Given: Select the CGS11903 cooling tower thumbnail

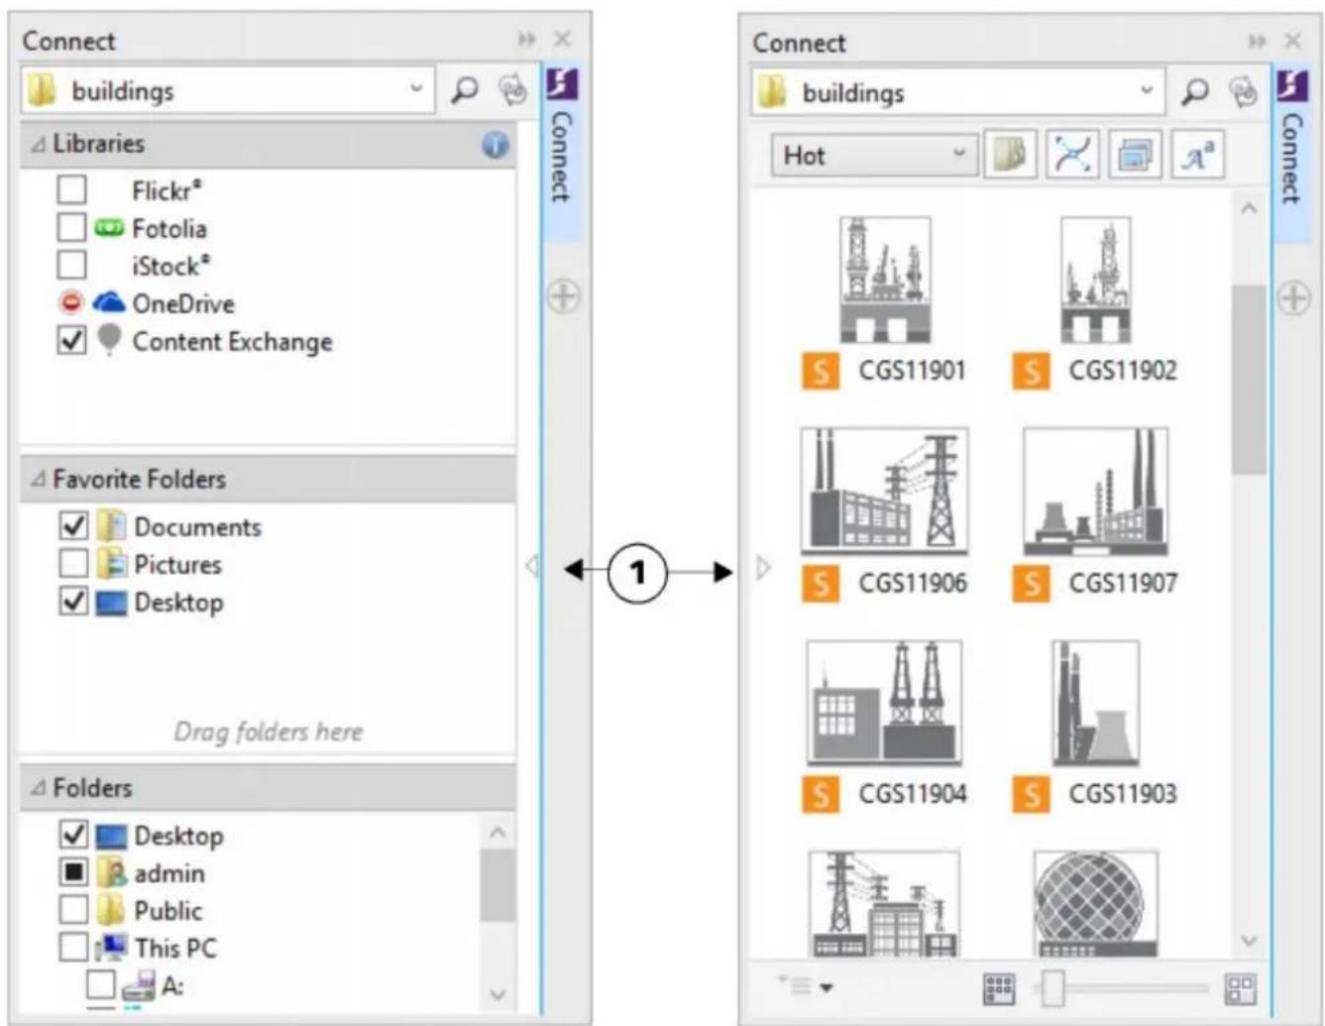Looking at the screenshot, I should (x=1096, y=703).
